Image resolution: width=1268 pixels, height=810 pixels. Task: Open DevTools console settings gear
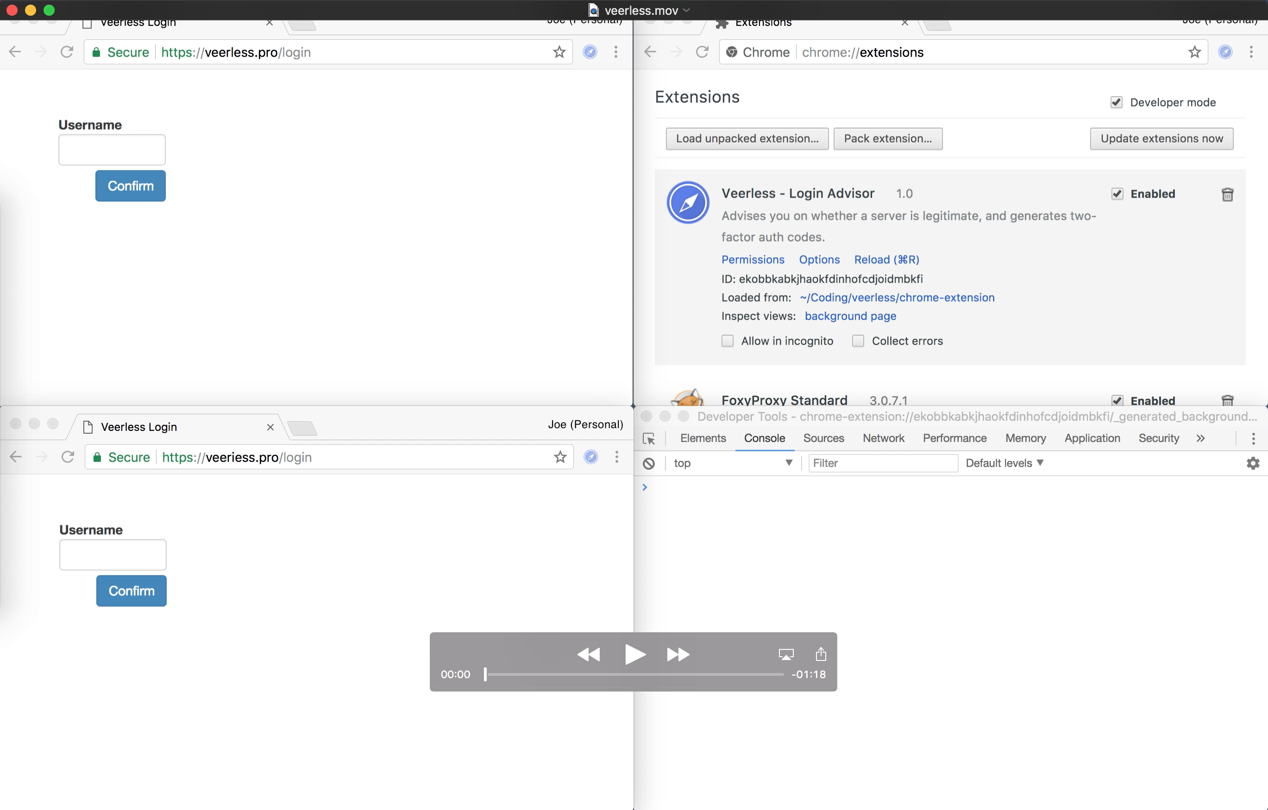pyautogui.click(x=1253, y=463)
